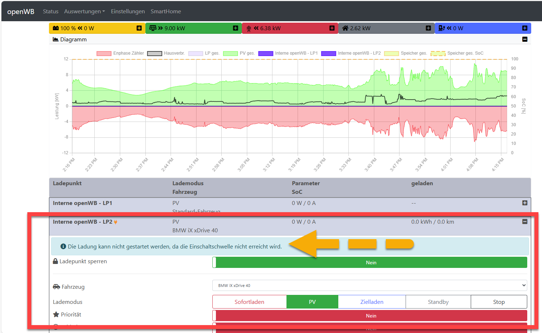This screenshot has height=333, width=542.
Task: Expand the yellow battery storage card
Action: coord(139,28)
